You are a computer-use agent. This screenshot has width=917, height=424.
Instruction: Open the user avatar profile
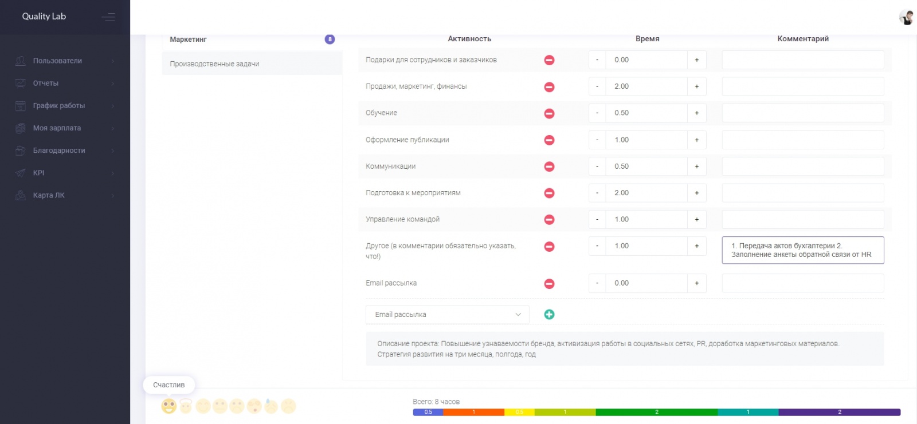(x=906, y=17)
